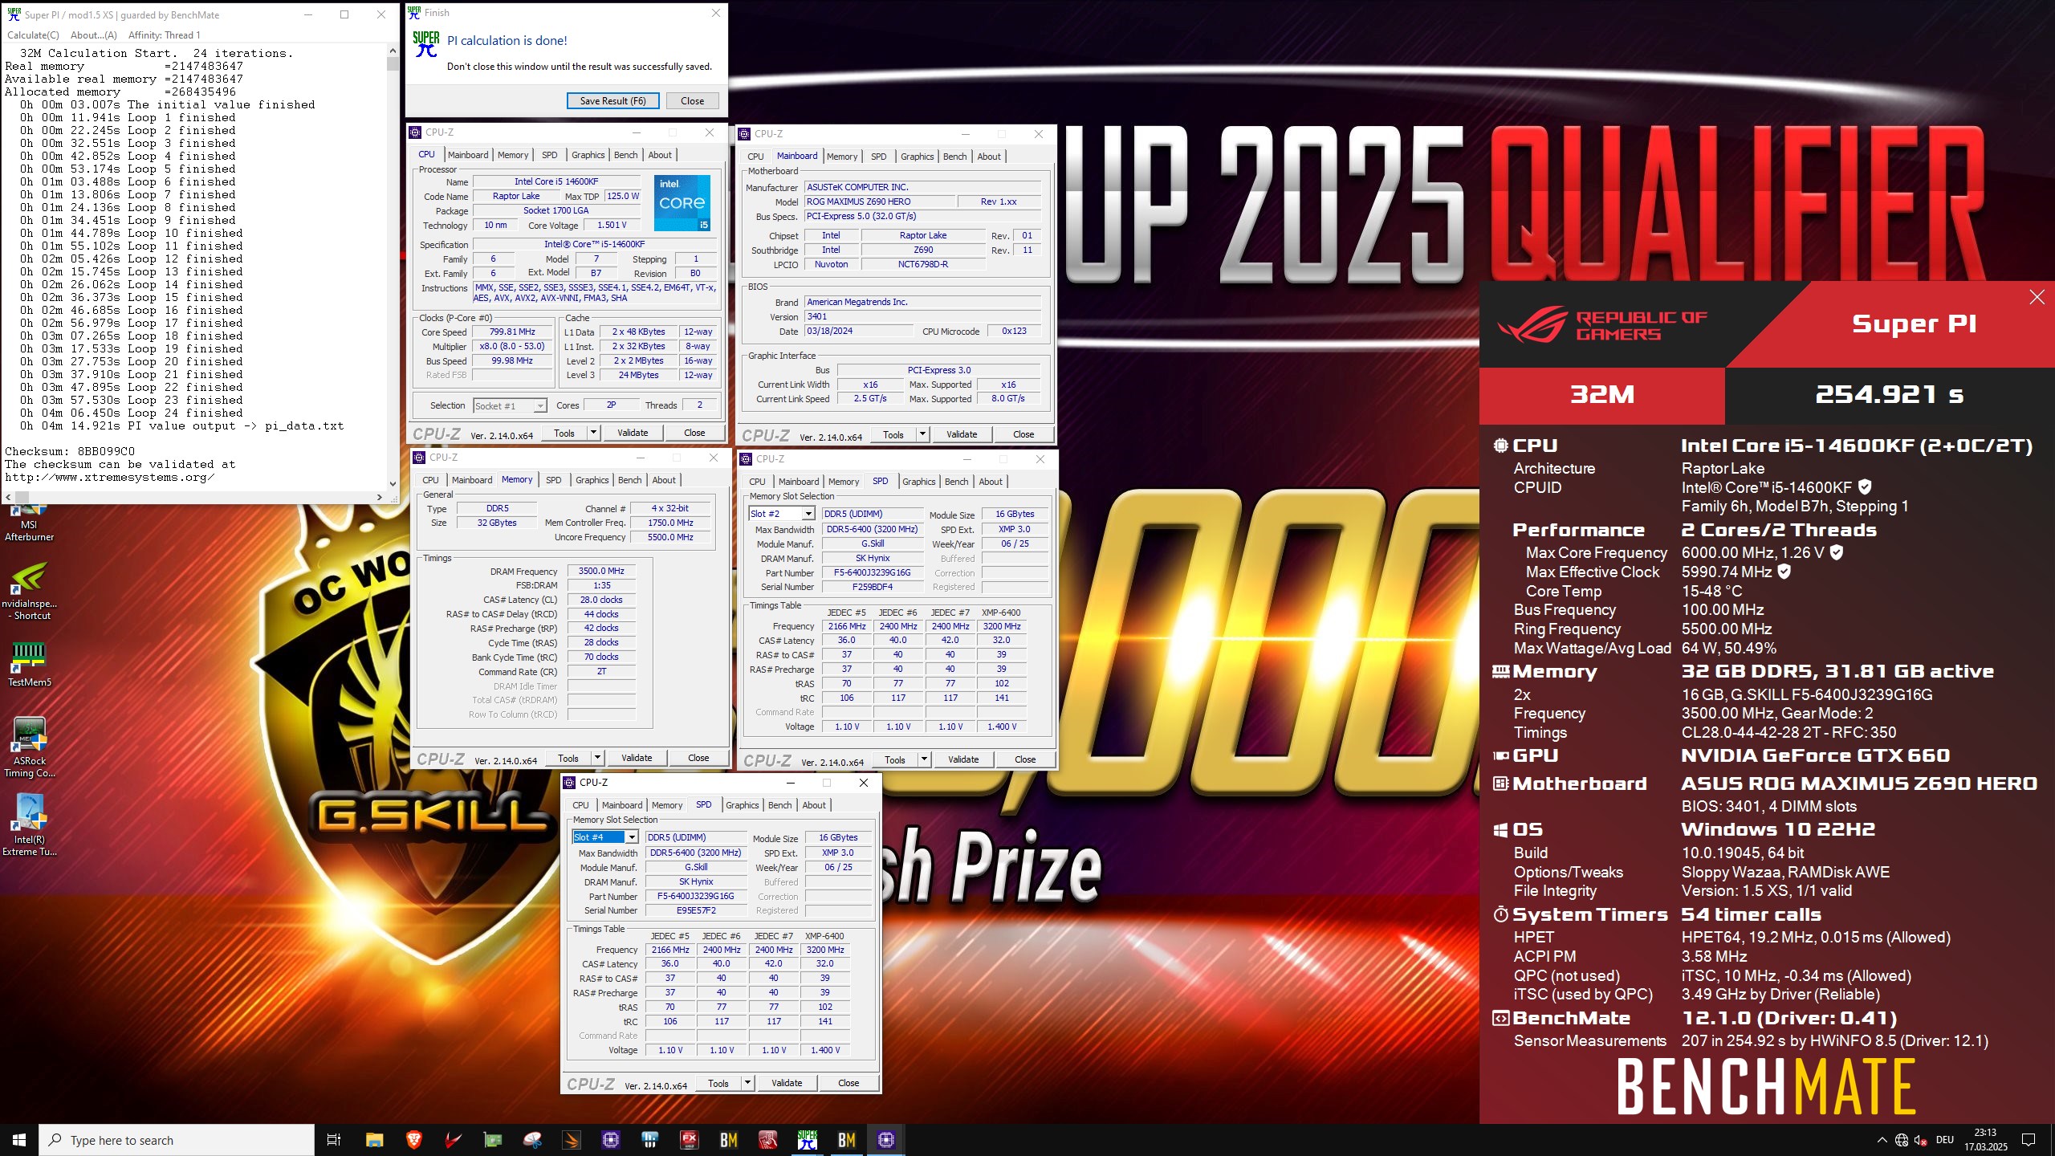2055x1156 pixels.
Task: Close the BenchMate Super PI result overlay
Action: point(2037,297)
